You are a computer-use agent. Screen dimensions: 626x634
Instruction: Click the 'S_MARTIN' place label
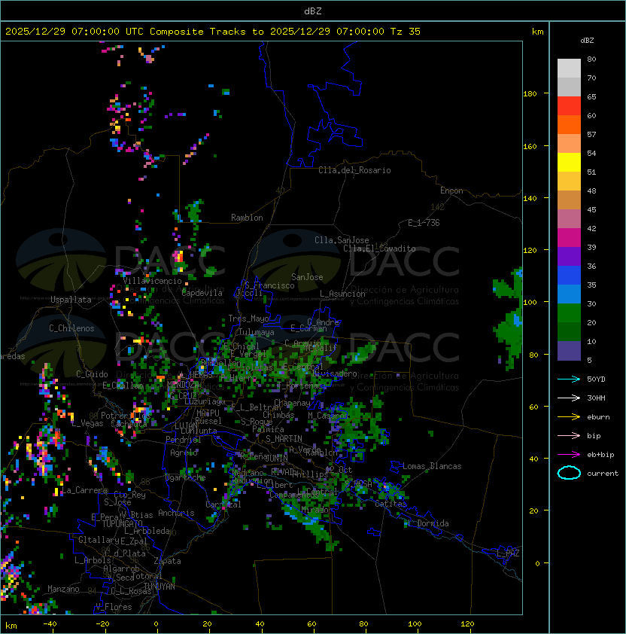[x=284, y=439]
